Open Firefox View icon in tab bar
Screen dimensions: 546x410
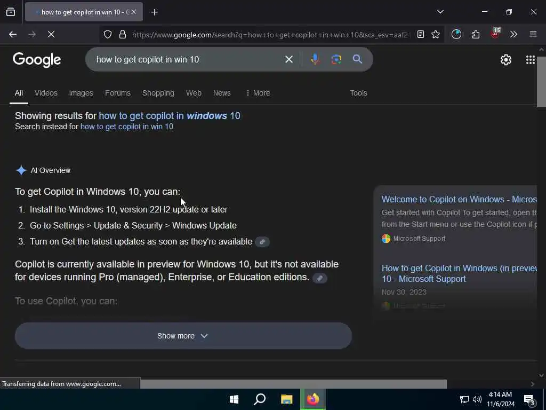pyautogui.click(x=11, y=12)
